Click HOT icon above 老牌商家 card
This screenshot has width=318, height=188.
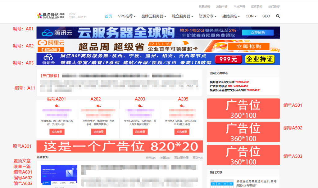tap(57, 105)
